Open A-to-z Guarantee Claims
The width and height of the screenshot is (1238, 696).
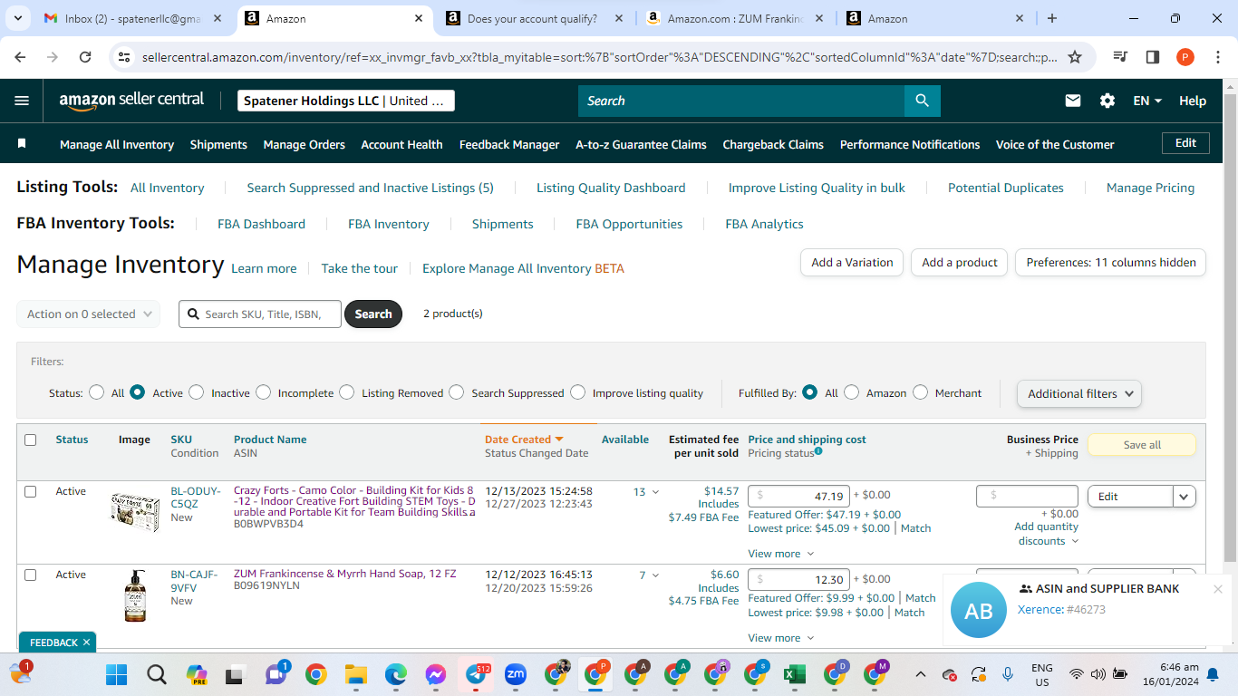pyautogui.click(x=641, y=144)
